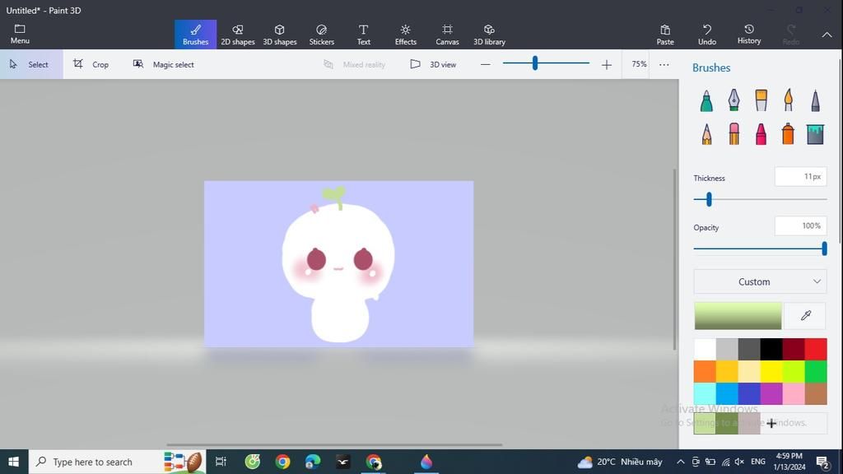The height and width of the screenshot is (474, 843).
Task: Activate Magic select
Action: click(x=164, y=64)
